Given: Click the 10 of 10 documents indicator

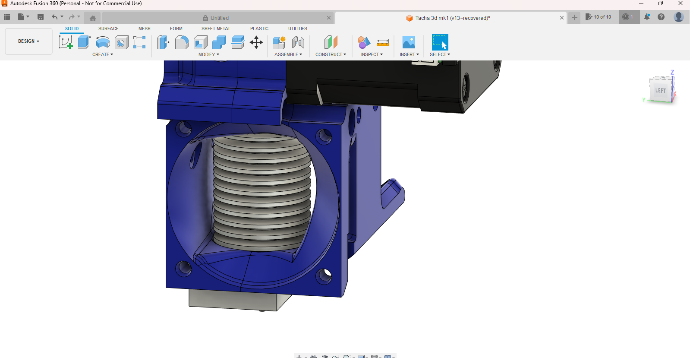Looking at the screenshot, I should point(599,17).
